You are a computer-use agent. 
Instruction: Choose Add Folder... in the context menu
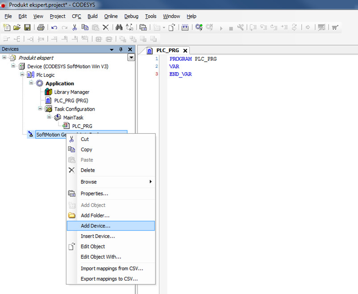111,215
